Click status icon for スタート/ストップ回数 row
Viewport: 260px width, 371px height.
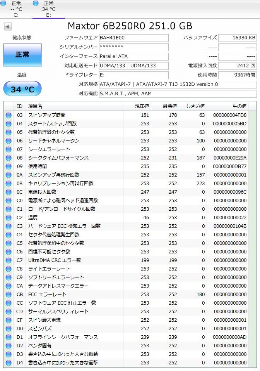tap(9, 124)
